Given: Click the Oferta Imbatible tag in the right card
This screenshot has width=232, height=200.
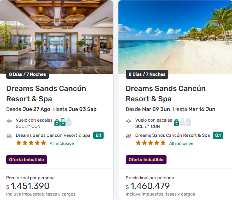Looking at the screenshot, I should pyautogui.click(x=146, y=160).
